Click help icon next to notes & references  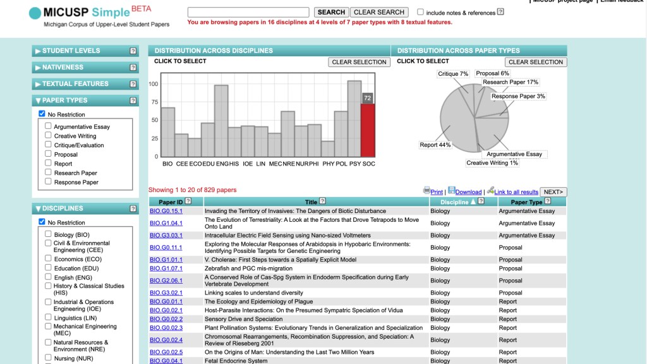click(x=500, y=12)
